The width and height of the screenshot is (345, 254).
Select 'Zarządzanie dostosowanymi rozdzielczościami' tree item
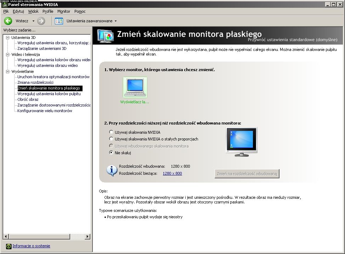pos(54,105)
